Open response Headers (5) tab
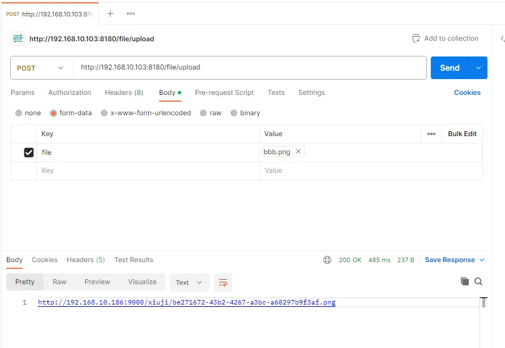This screenshot has width=505, height=348. coord(85,260)
